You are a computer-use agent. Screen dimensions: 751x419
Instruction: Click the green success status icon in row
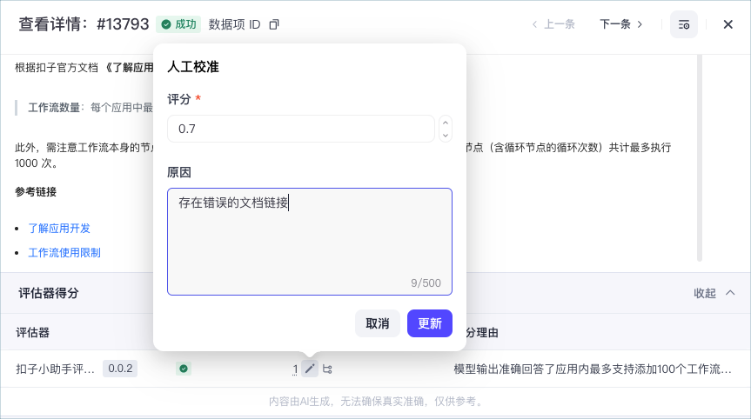(184, 369)
